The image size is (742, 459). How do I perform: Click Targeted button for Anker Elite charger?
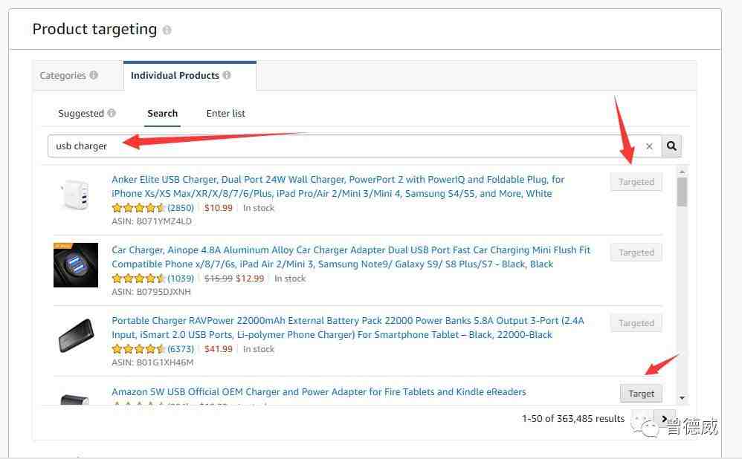coord(636,182)
